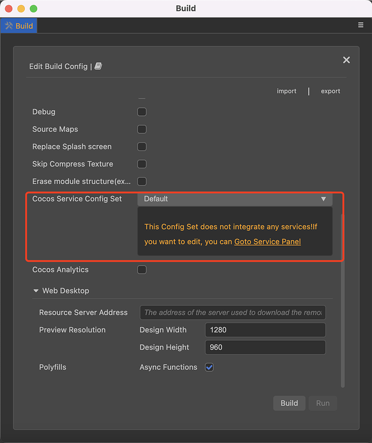Enable the Debug checkbox
The image size is (372, 443).
click(x=142, y=112)
